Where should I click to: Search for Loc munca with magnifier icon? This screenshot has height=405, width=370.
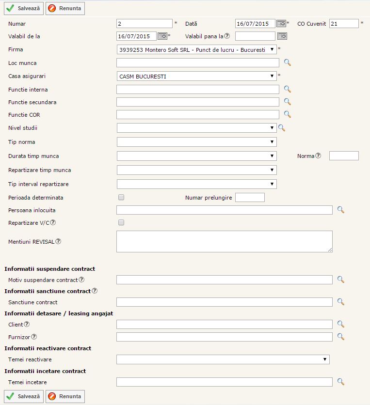click(287, 62)
